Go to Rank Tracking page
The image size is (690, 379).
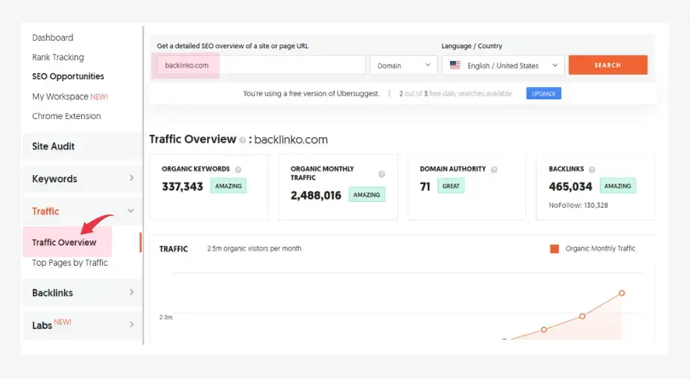[x=58, y=57]
